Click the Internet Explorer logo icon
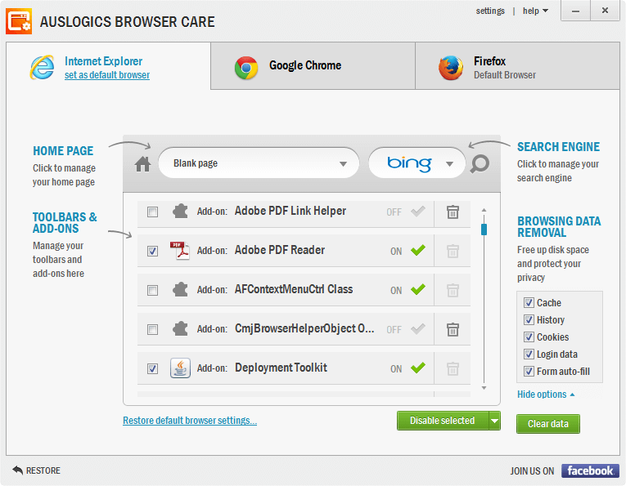Image resolution: width=626 pixels, height=486 pixels. point(42,67)
